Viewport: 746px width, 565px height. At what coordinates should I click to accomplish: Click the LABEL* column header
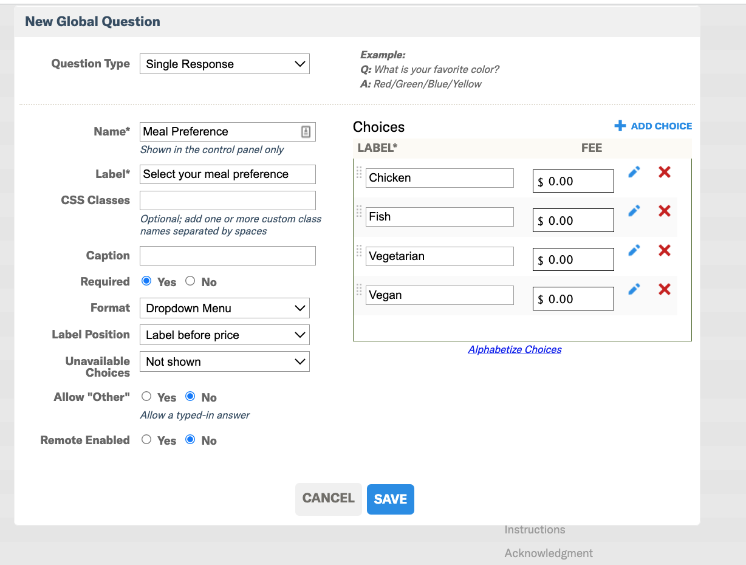377,148
